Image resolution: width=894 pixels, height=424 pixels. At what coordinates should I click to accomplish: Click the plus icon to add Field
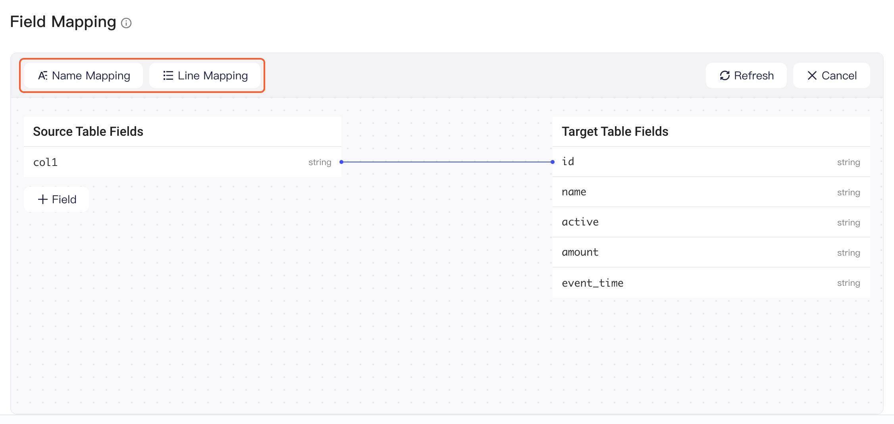tap(42, 199)
